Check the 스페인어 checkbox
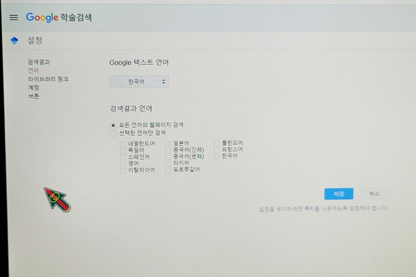This screenshot has height=277, width=416. (123, 157)
